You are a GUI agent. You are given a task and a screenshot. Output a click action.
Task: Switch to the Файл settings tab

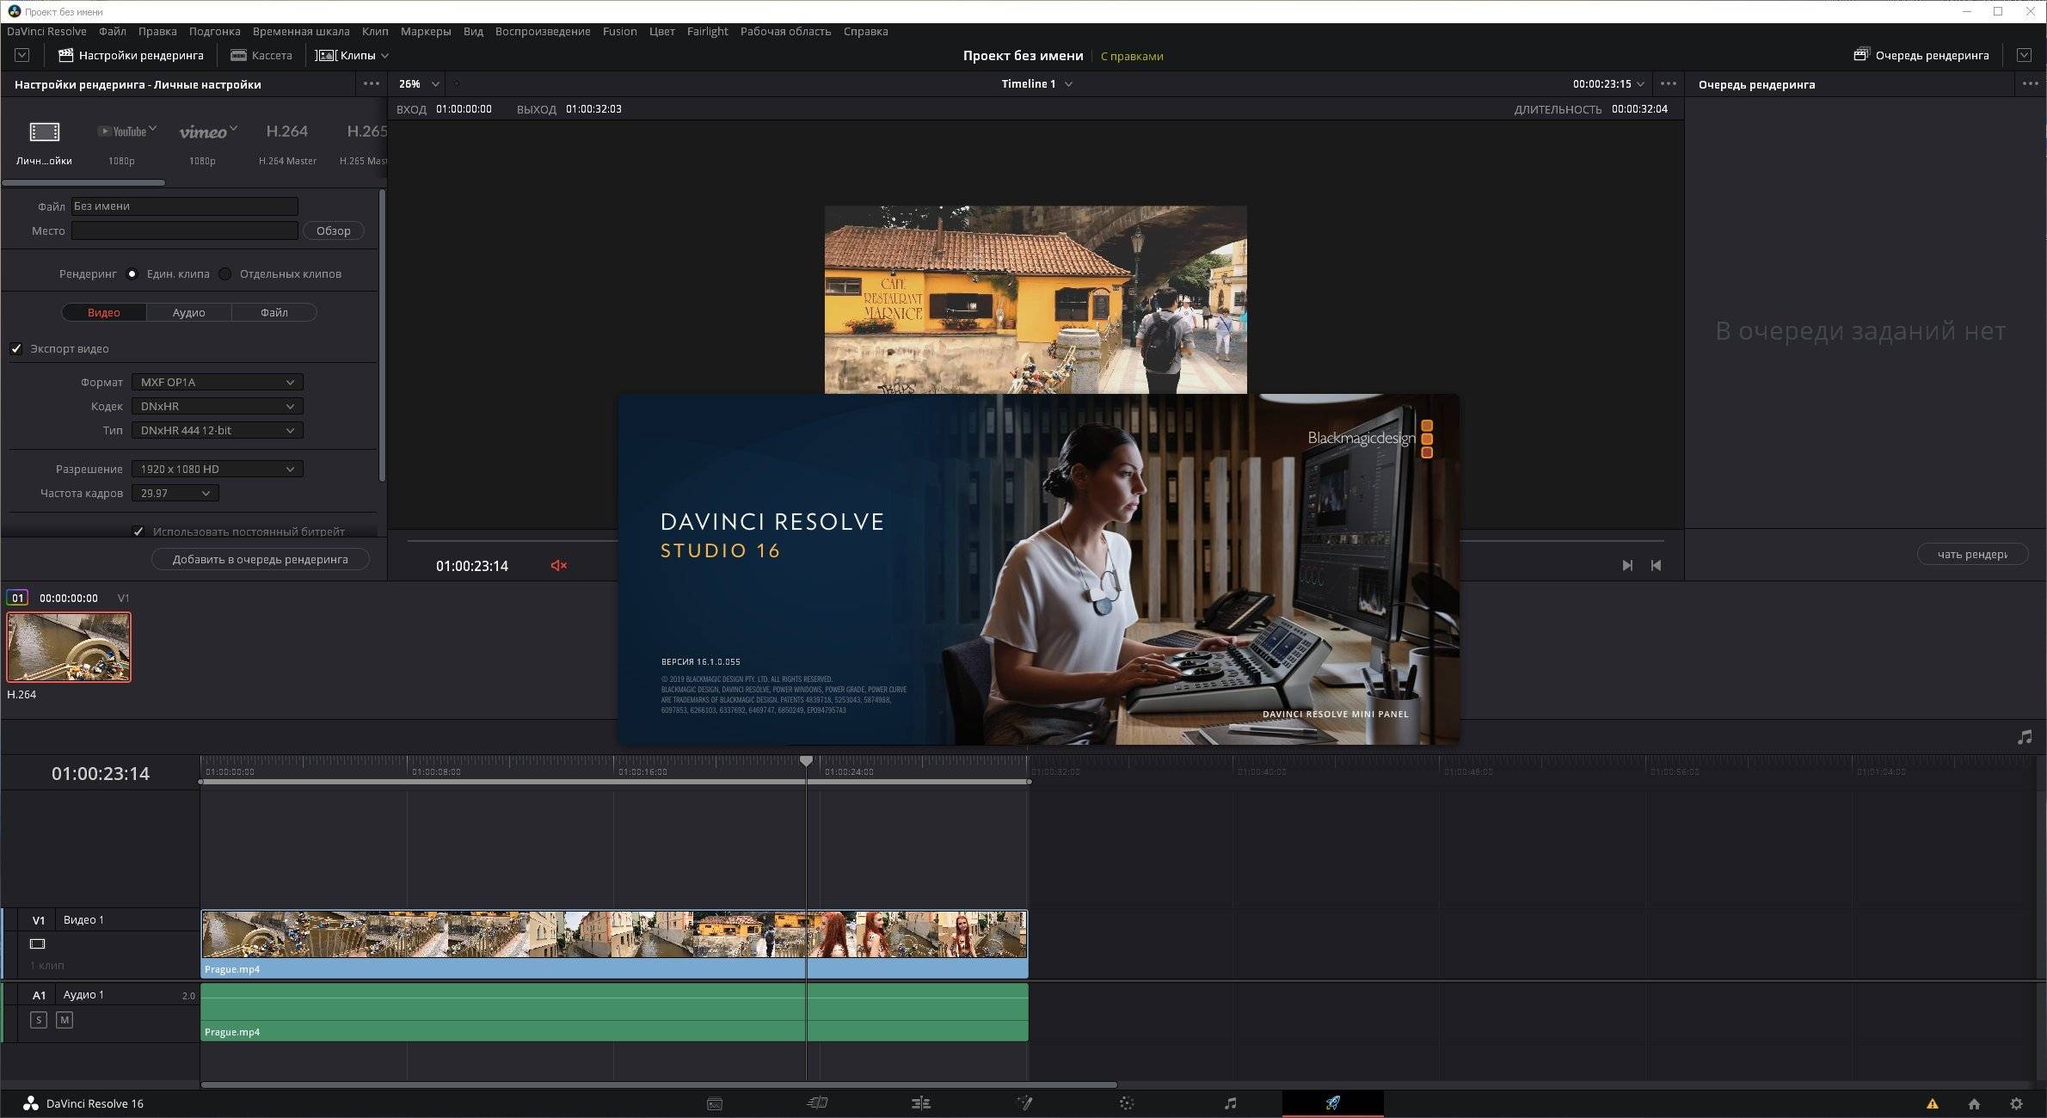point(274,312)
